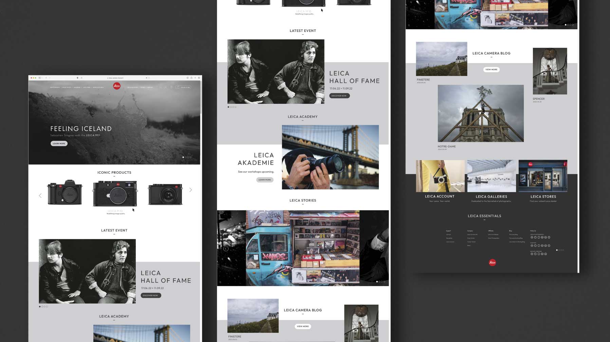Image resolution: width=610 pixels, height=342 pixels.
Task: Open Leica Galleries nav item in left mockup header
Action: coord(132,88)
